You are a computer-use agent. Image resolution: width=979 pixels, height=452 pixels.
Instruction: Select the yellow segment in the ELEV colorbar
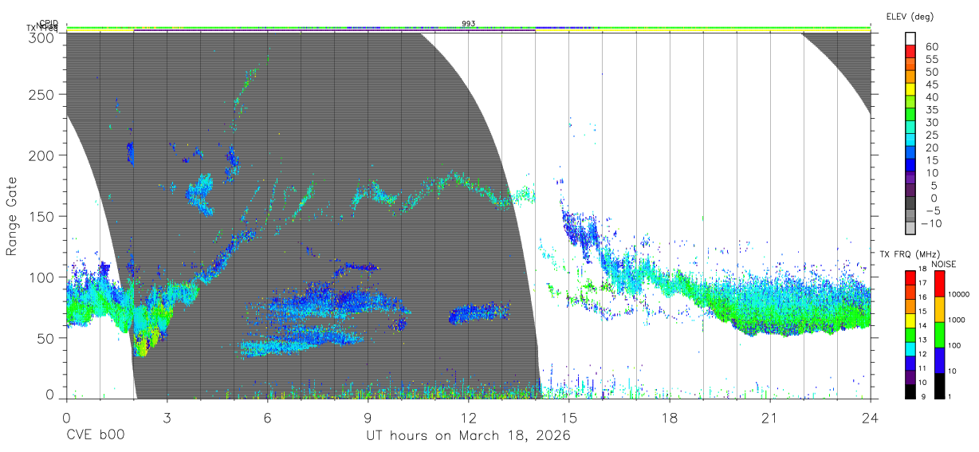coord(910,90)
